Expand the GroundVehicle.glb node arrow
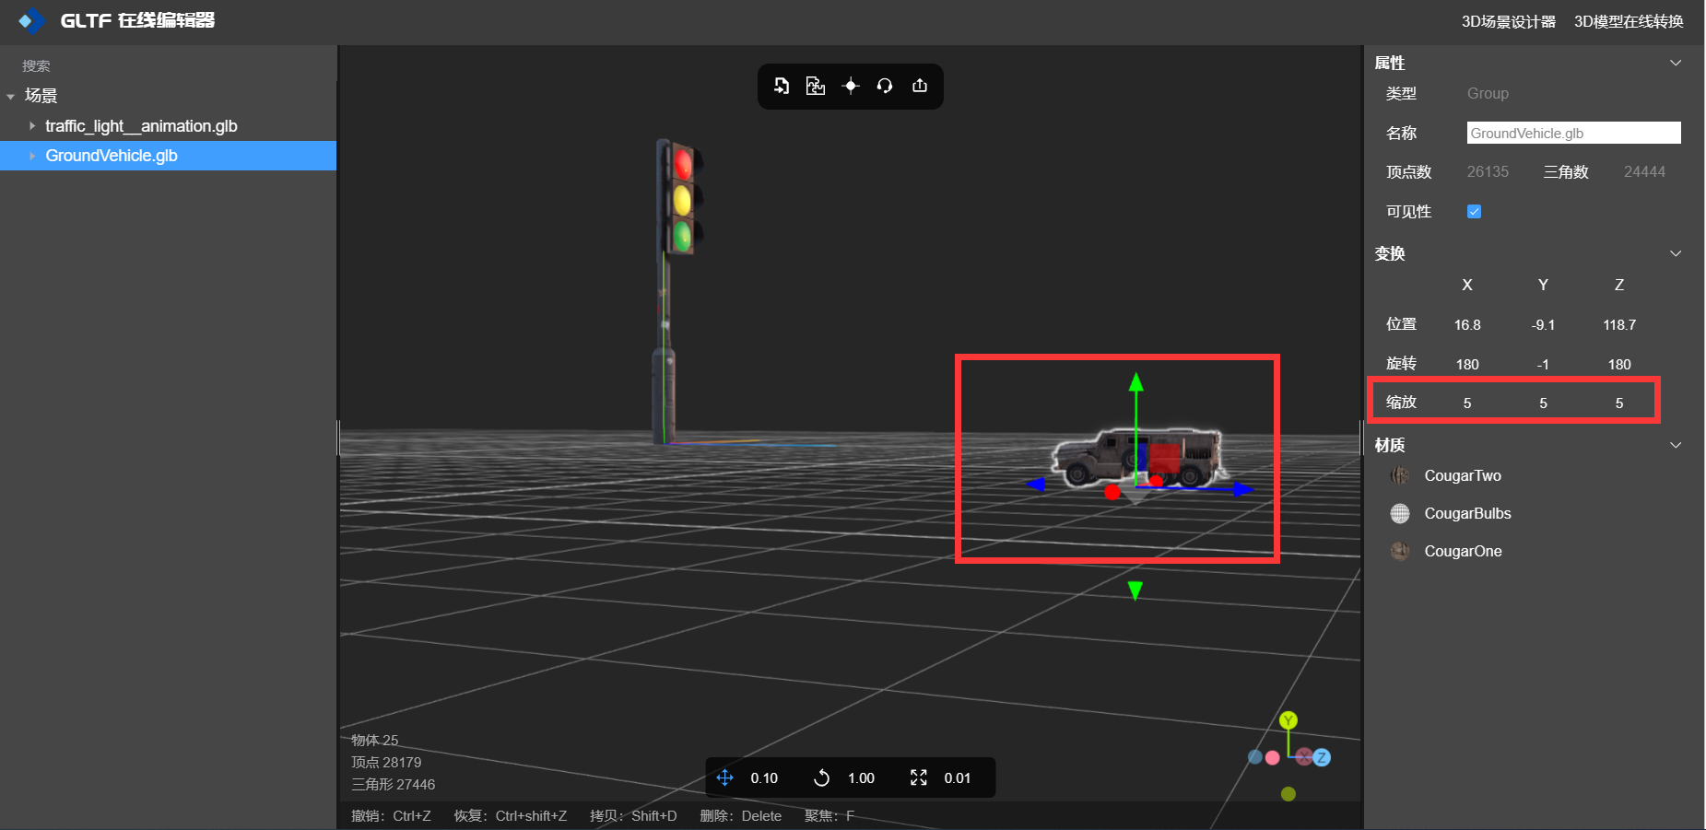1706x830 pixels. [32, 156]
